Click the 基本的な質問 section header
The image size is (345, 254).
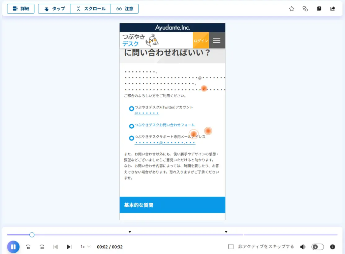click(172, 205)
